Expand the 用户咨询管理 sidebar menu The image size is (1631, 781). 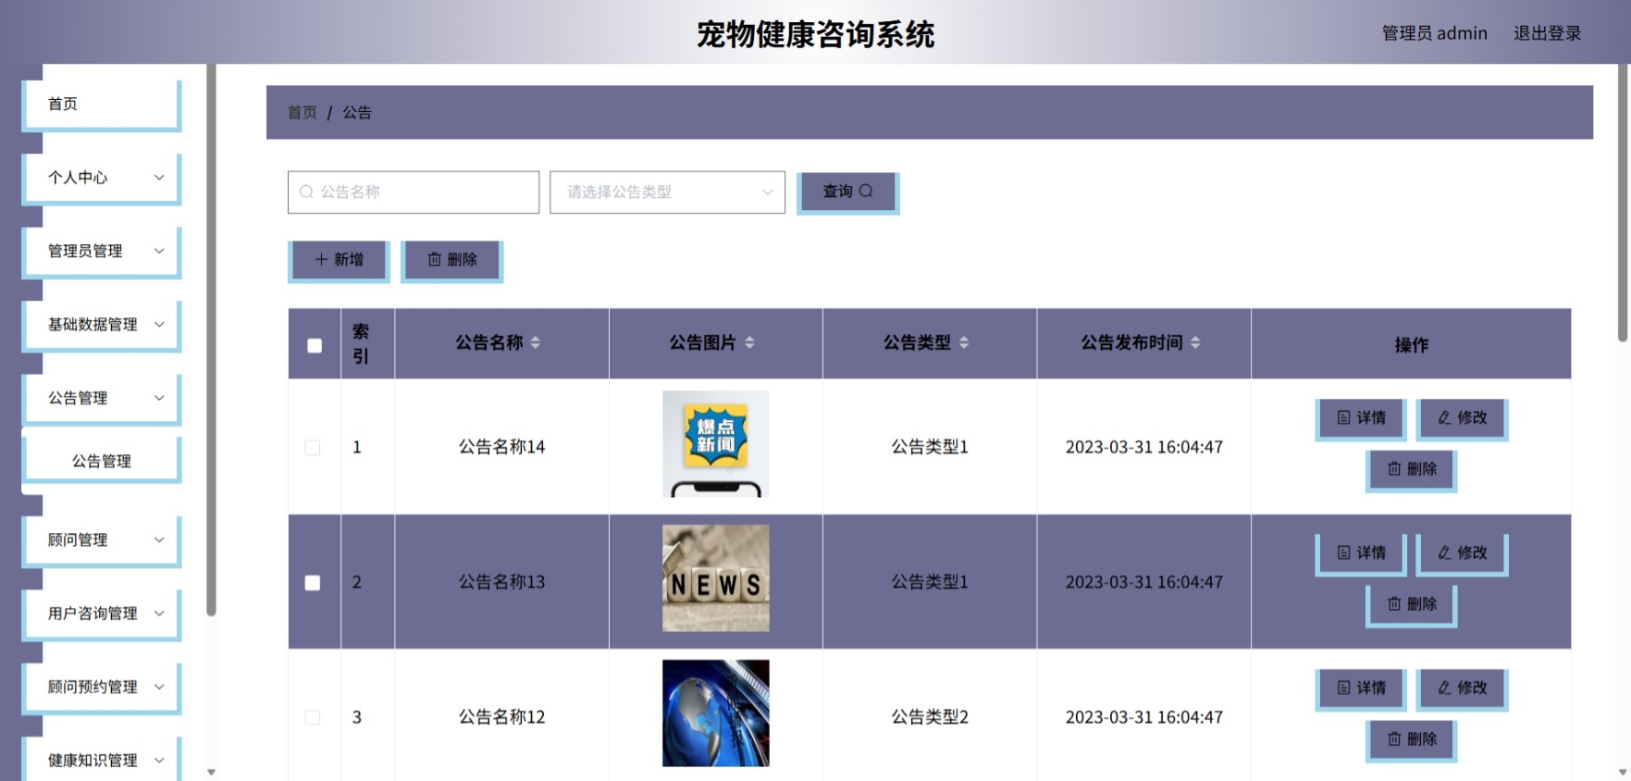click(x=102, y=614)
